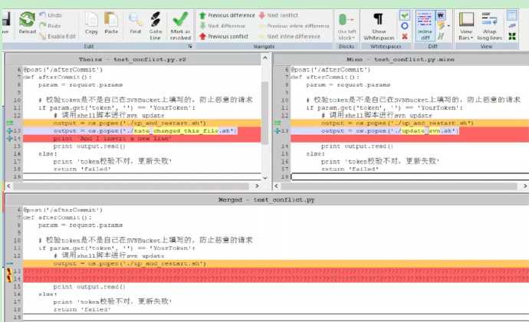
Task: Click Mine pane horizontal scrollbar thumb
Action: pyautogui.click(x=399, y=186)
